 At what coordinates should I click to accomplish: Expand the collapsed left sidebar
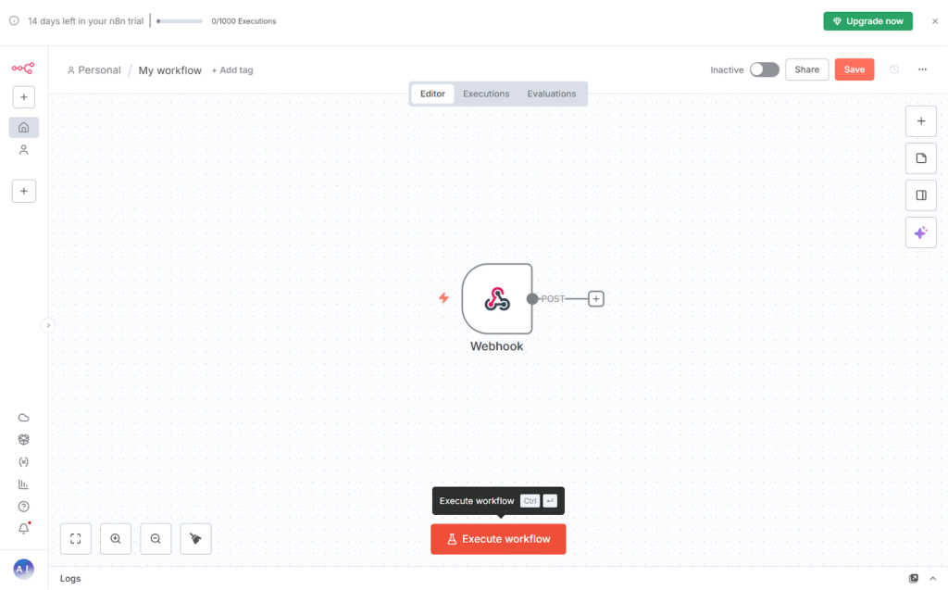click(x=48, y=325)
